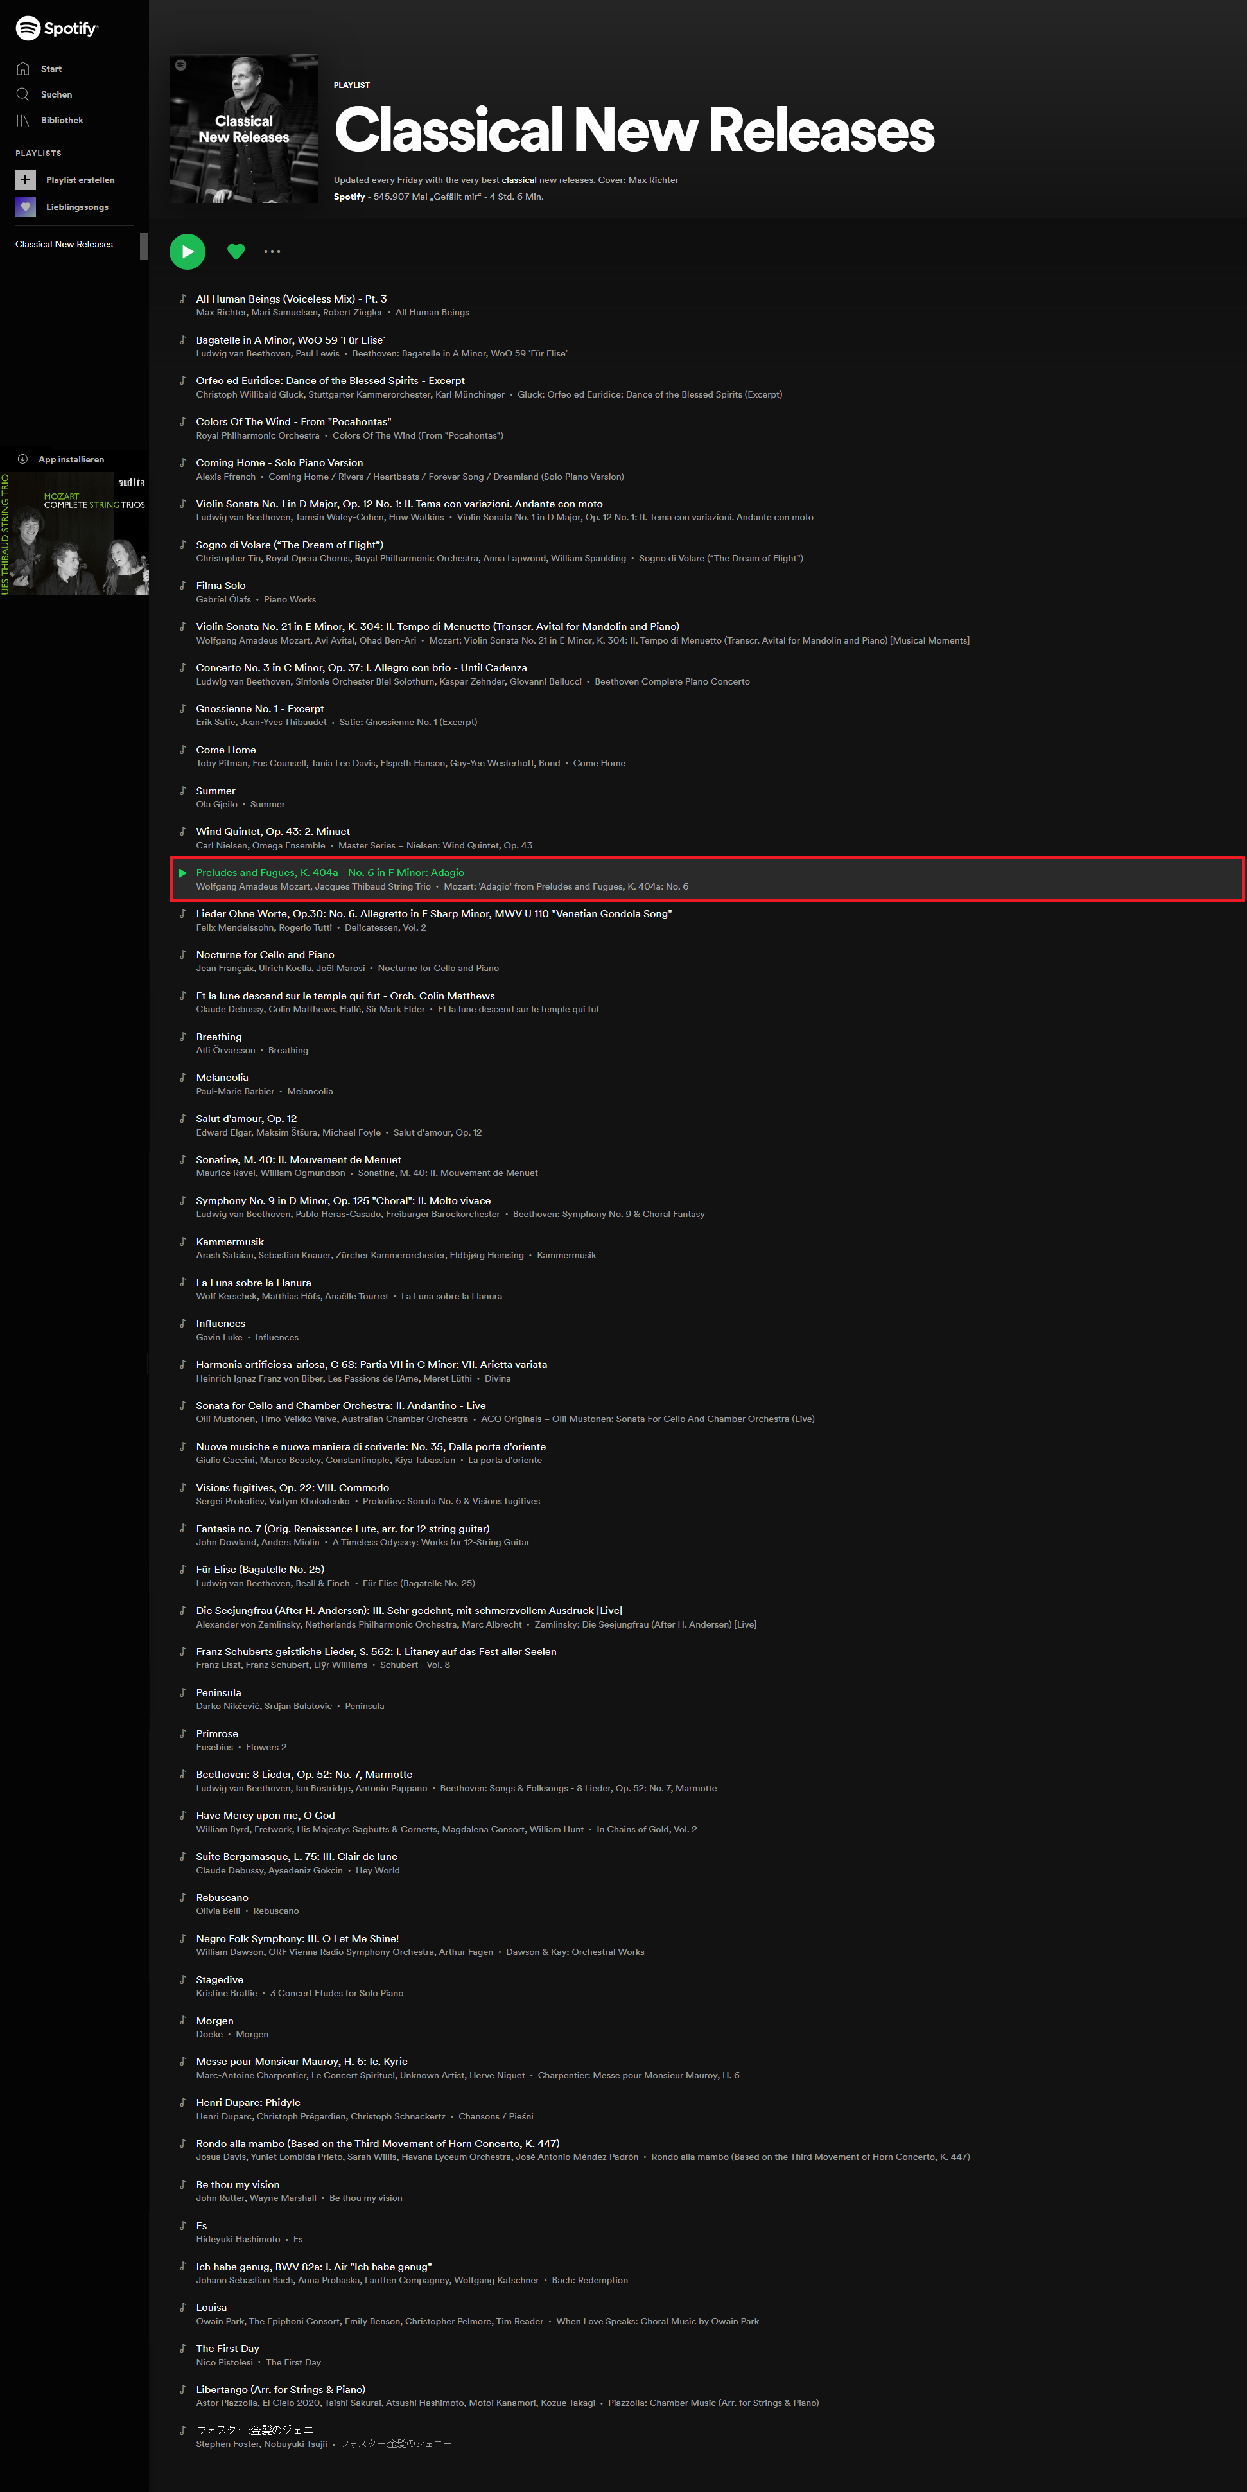Play the highlighted Preludes and Fugues track
The width and height of the screenshot is (1247, 2492).
tap(183, 873)
